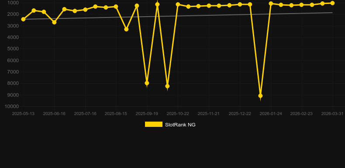Image resolution: width=345 pixels, height=168 pixels.
Task: Click the y-axis value 4000
Action: click(13, 37)
